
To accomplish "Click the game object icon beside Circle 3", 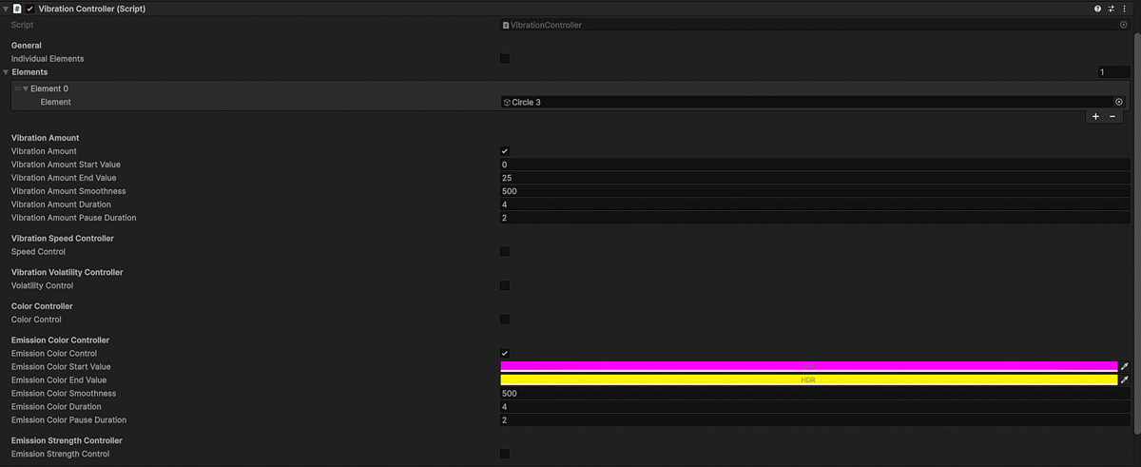I will pyautogui.click(x=507, y=102).
